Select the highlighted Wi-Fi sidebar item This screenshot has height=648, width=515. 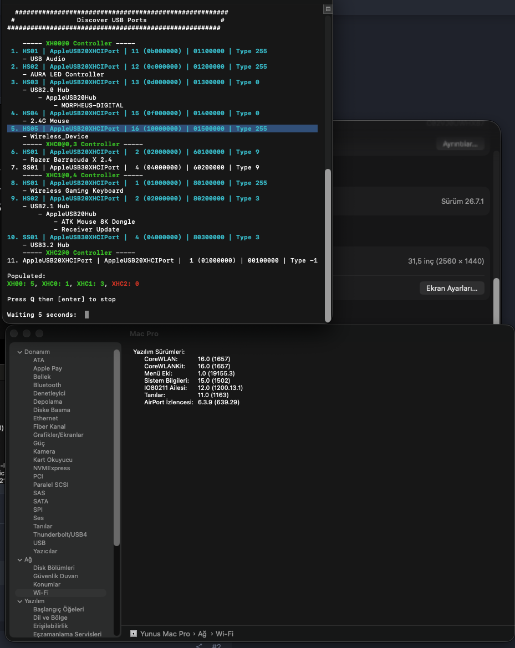(60, 593)
